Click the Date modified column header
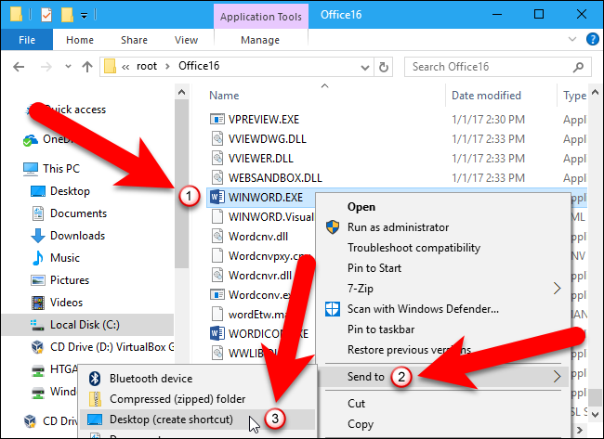Viewport: 604px width, 439px height. tap(485, 96)
